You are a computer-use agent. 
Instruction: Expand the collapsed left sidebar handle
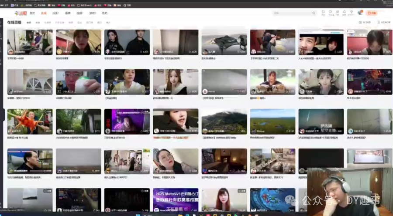click(3, 115)
